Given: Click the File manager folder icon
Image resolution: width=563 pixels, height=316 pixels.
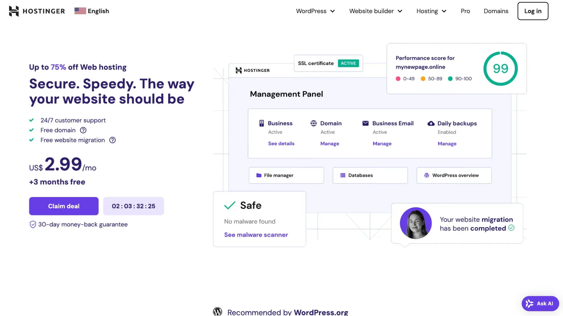Looking at the screenshot, I should [x=259, y=175].
